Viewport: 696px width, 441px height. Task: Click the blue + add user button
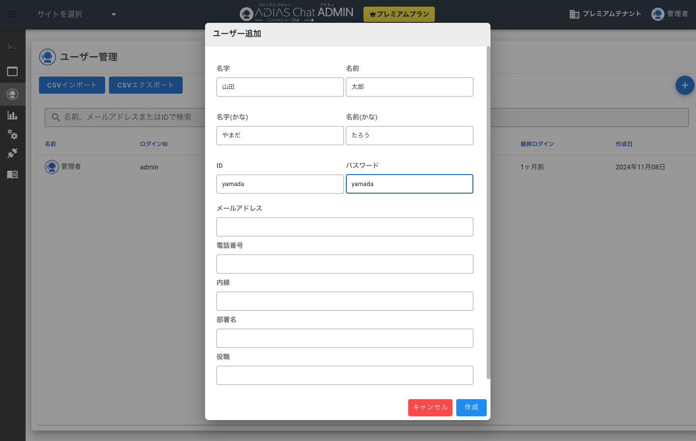[x=685, y=85]
